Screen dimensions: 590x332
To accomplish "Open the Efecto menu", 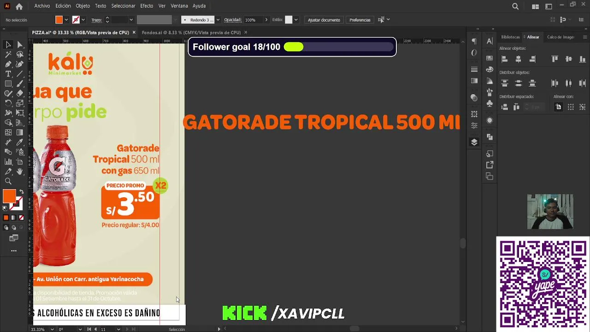I will (147, 6).
